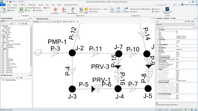Switch to the Components ribbon tab
198x111 pixels.
[32, 5]
